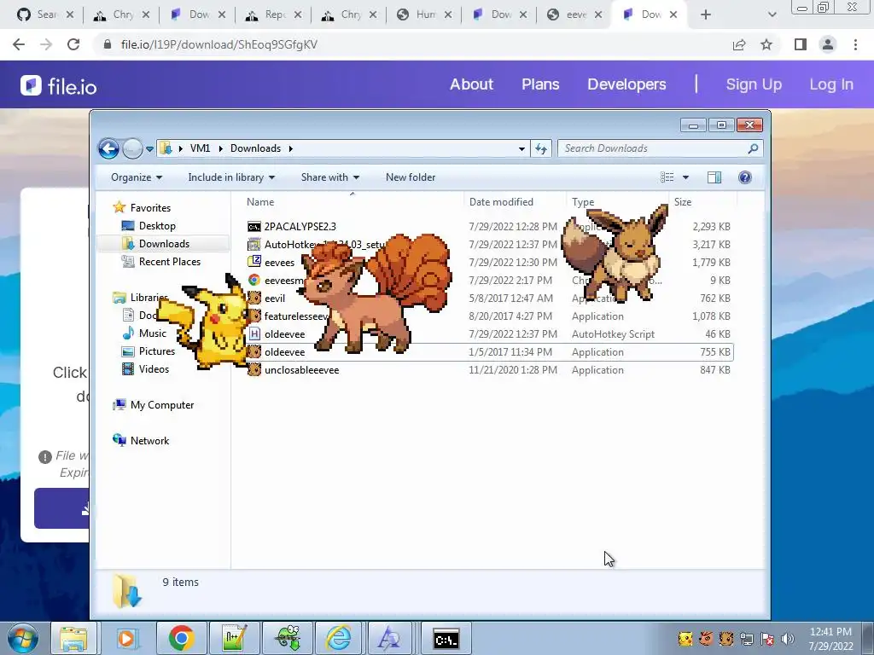Open Command Prompt taskbar icon

click(x=446, y=638)
